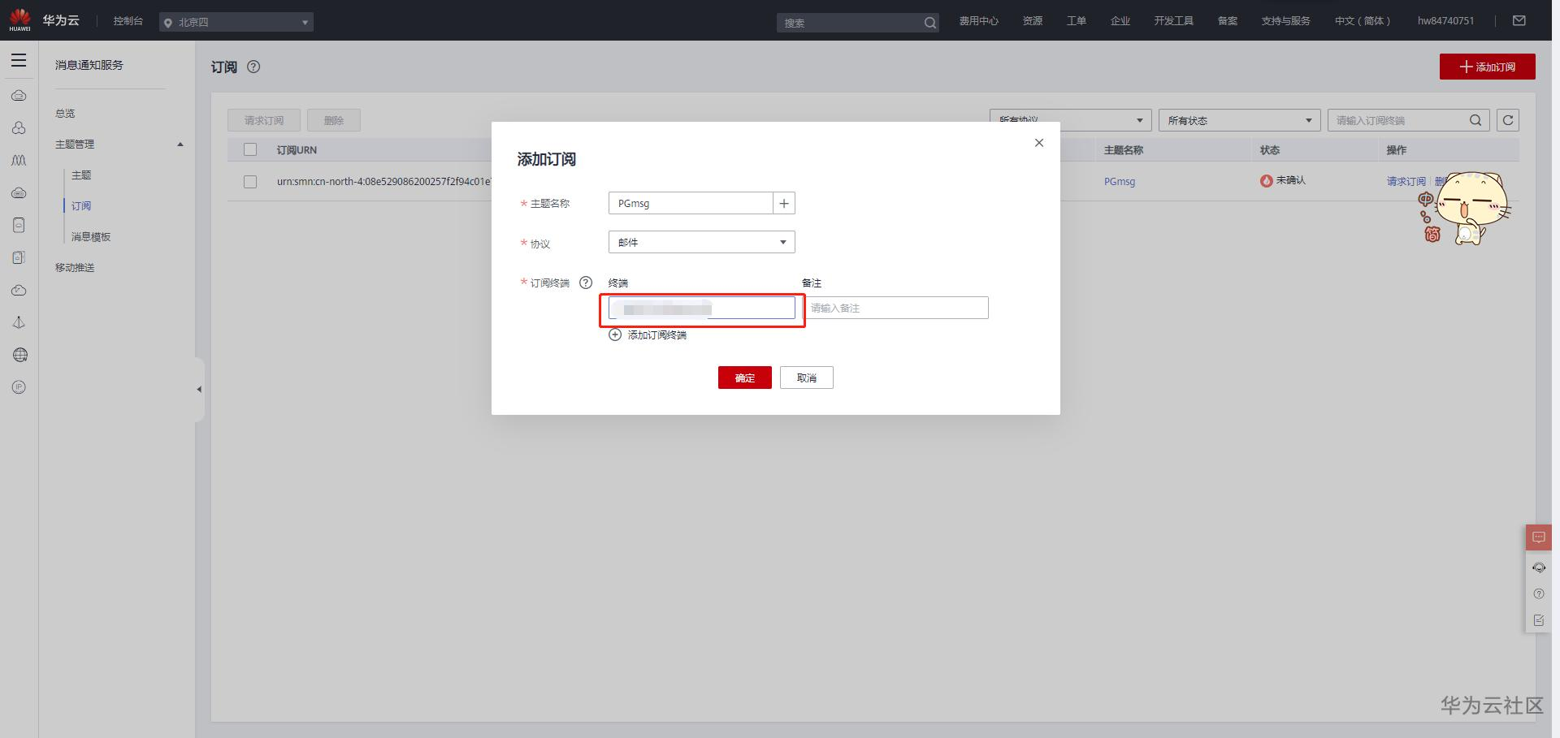The image size is (1560, 738).
Task: Open the 所有协议 filter dropdown
Action: [x=1071, y=120]
